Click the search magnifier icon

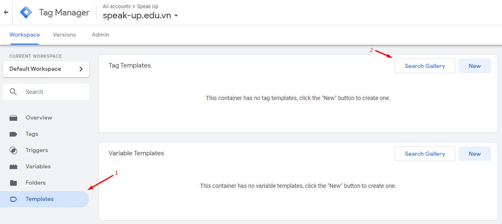pyautogui.click(x=14, y=92)
